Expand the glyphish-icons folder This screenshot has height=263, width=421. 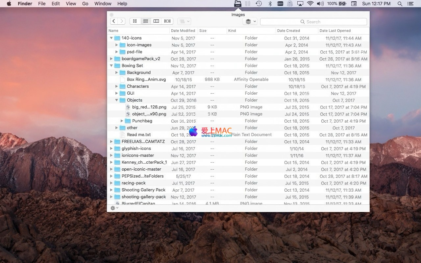coord(111,149)
